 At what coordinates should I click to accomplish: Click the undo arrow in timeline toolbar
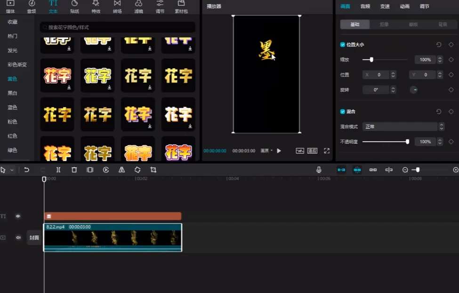[27, 170]
